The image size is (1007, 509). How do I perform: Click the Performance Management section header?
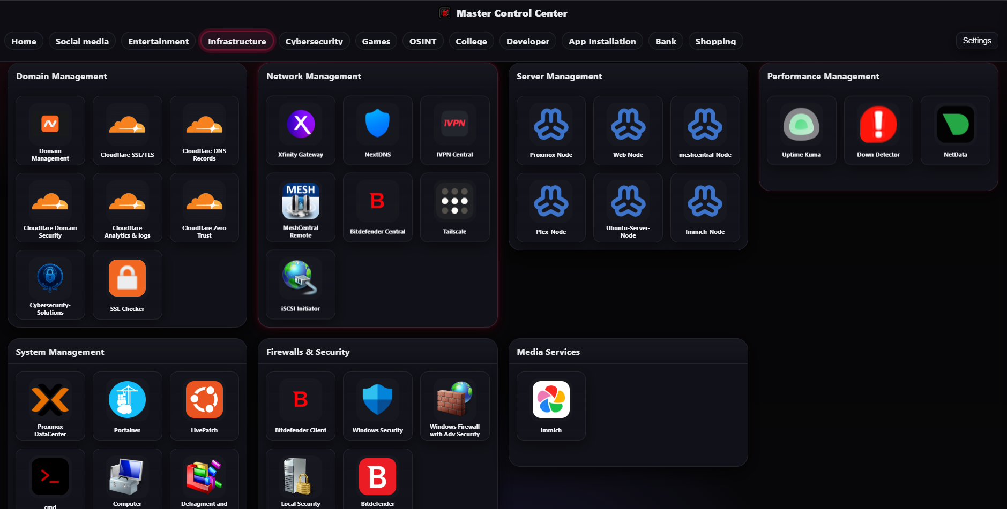(x=823, y=76)
